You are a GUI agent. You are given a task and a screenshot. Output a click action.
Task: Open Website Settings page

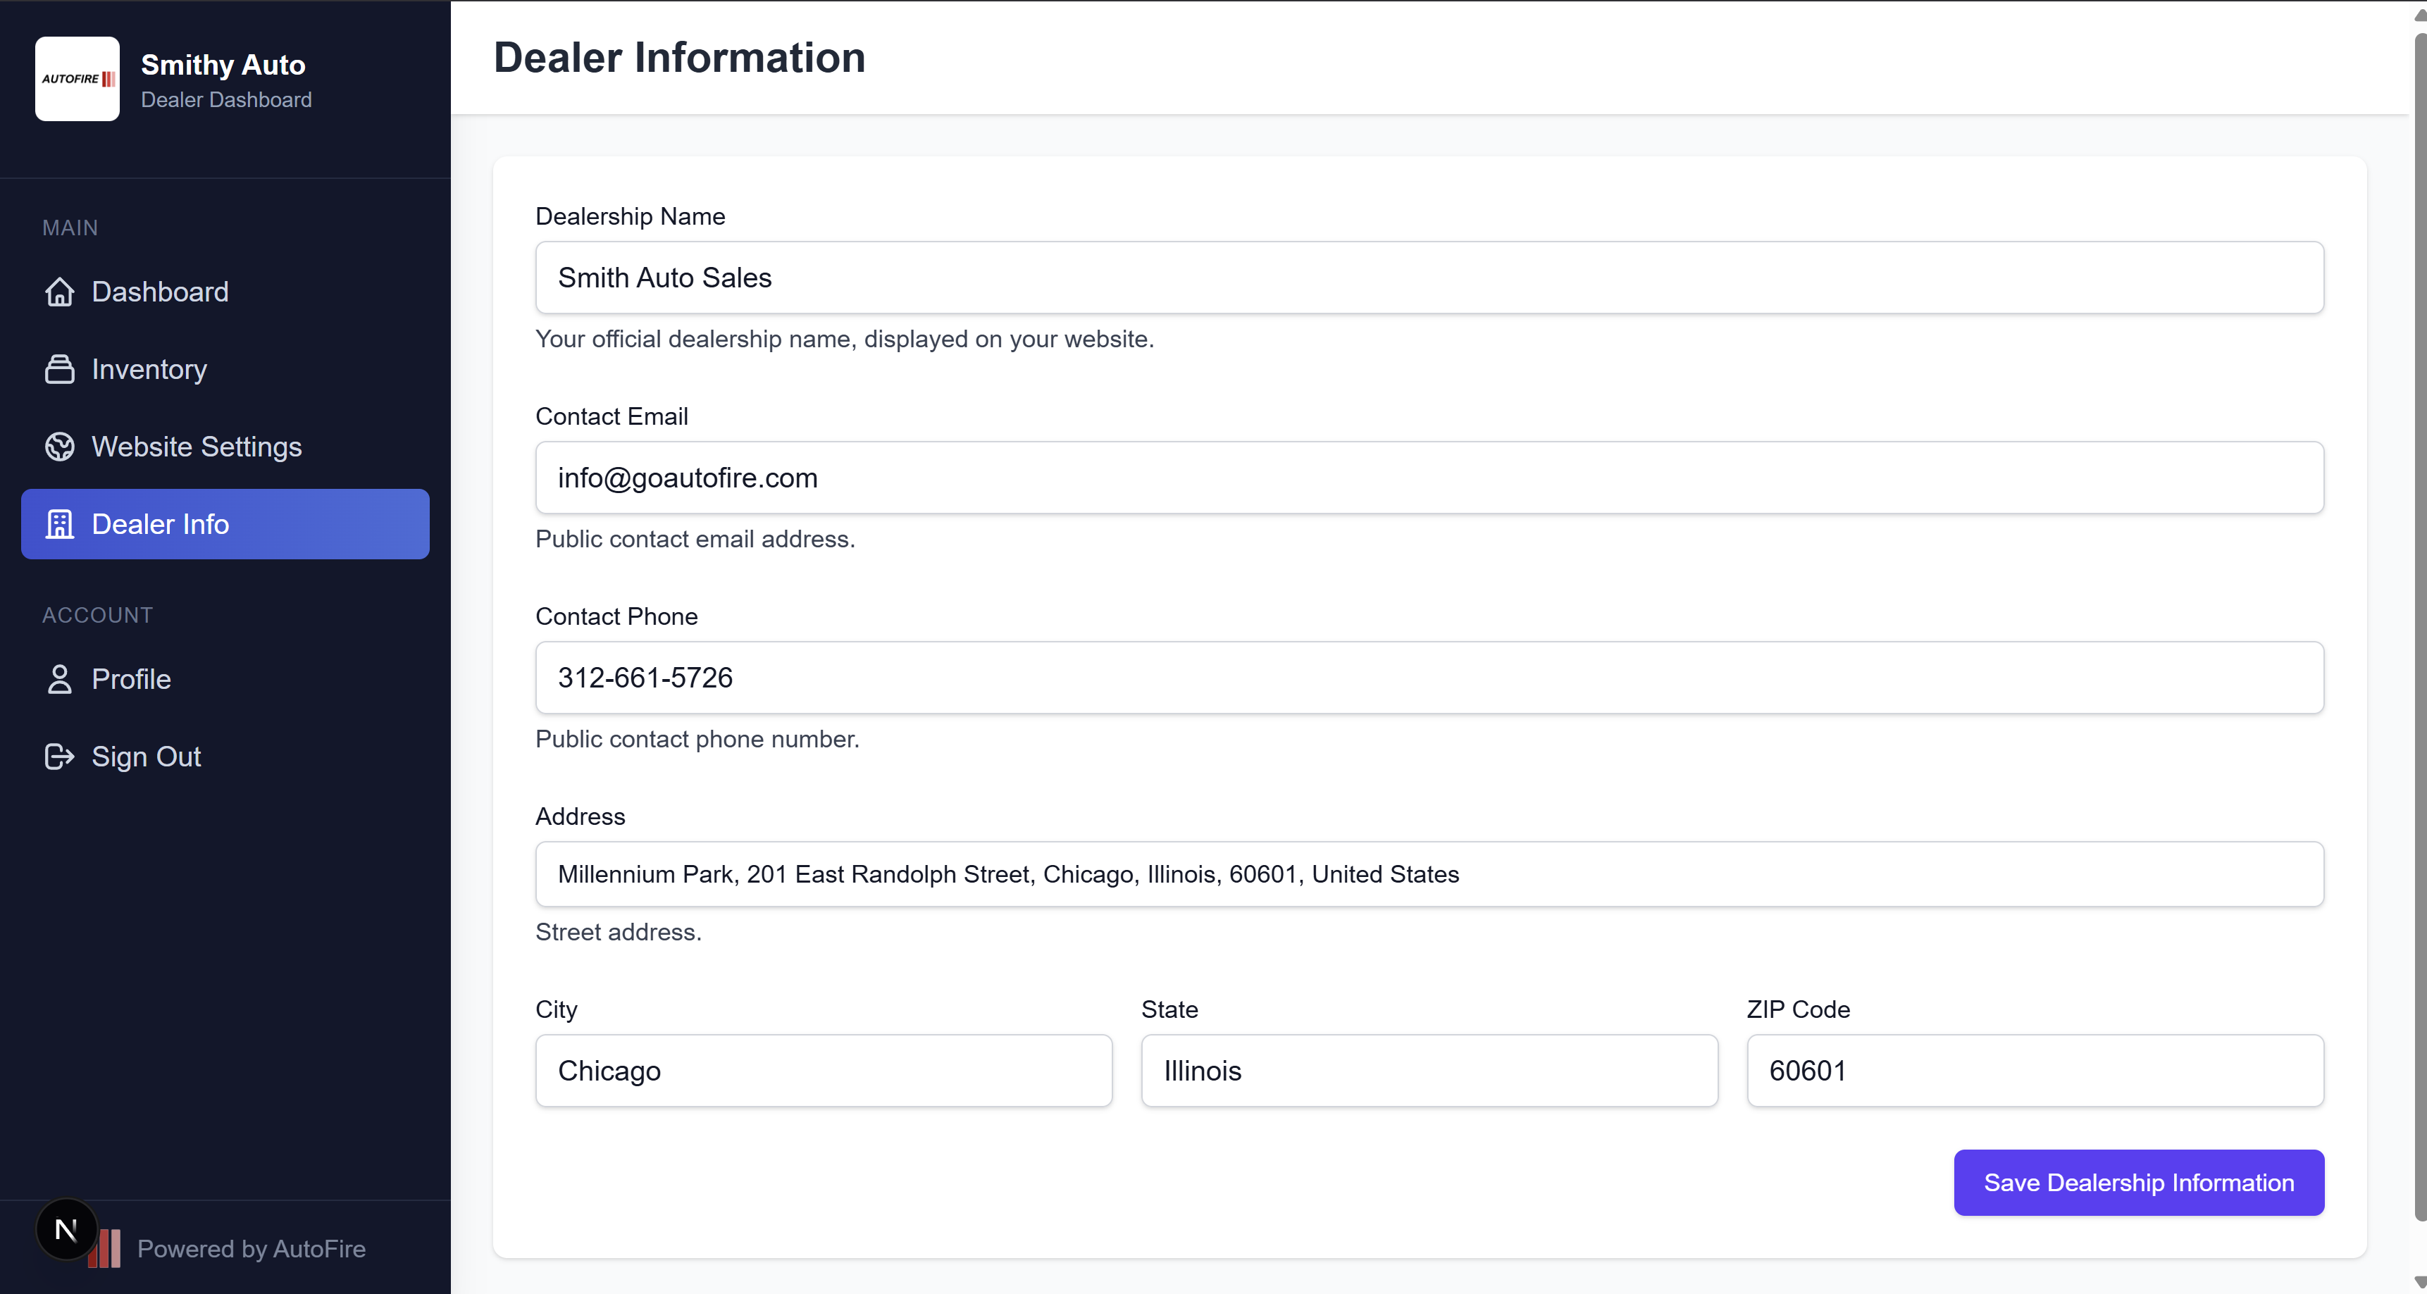196,447
